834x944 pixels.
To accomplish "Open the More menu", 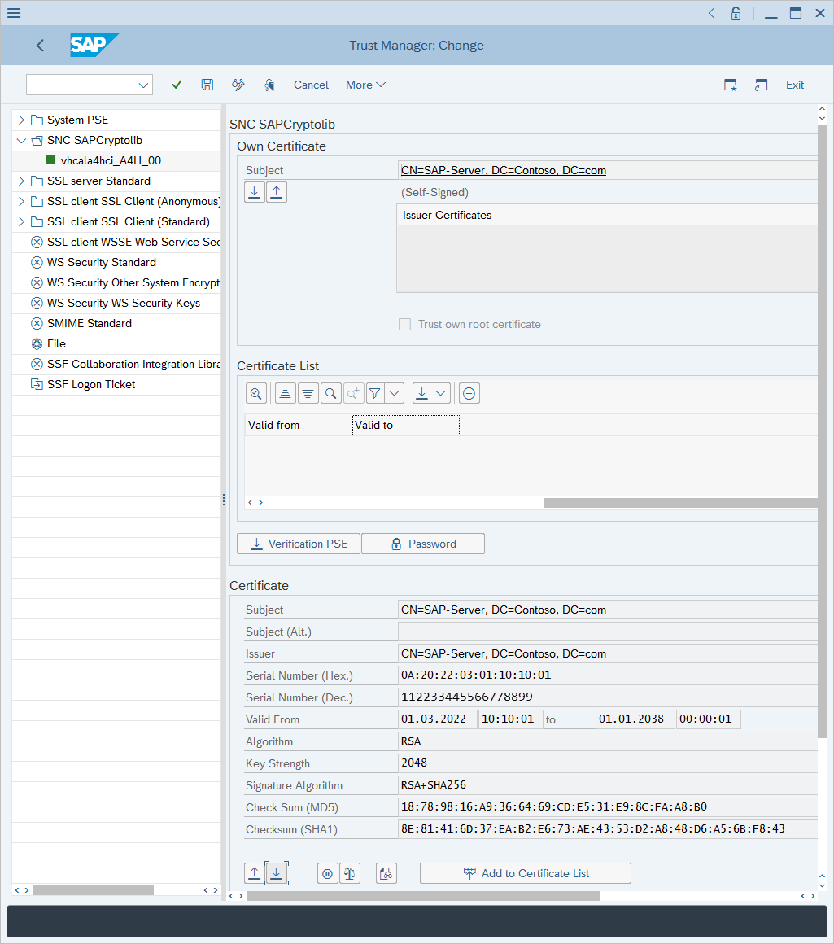I will [x=365, y=85].
